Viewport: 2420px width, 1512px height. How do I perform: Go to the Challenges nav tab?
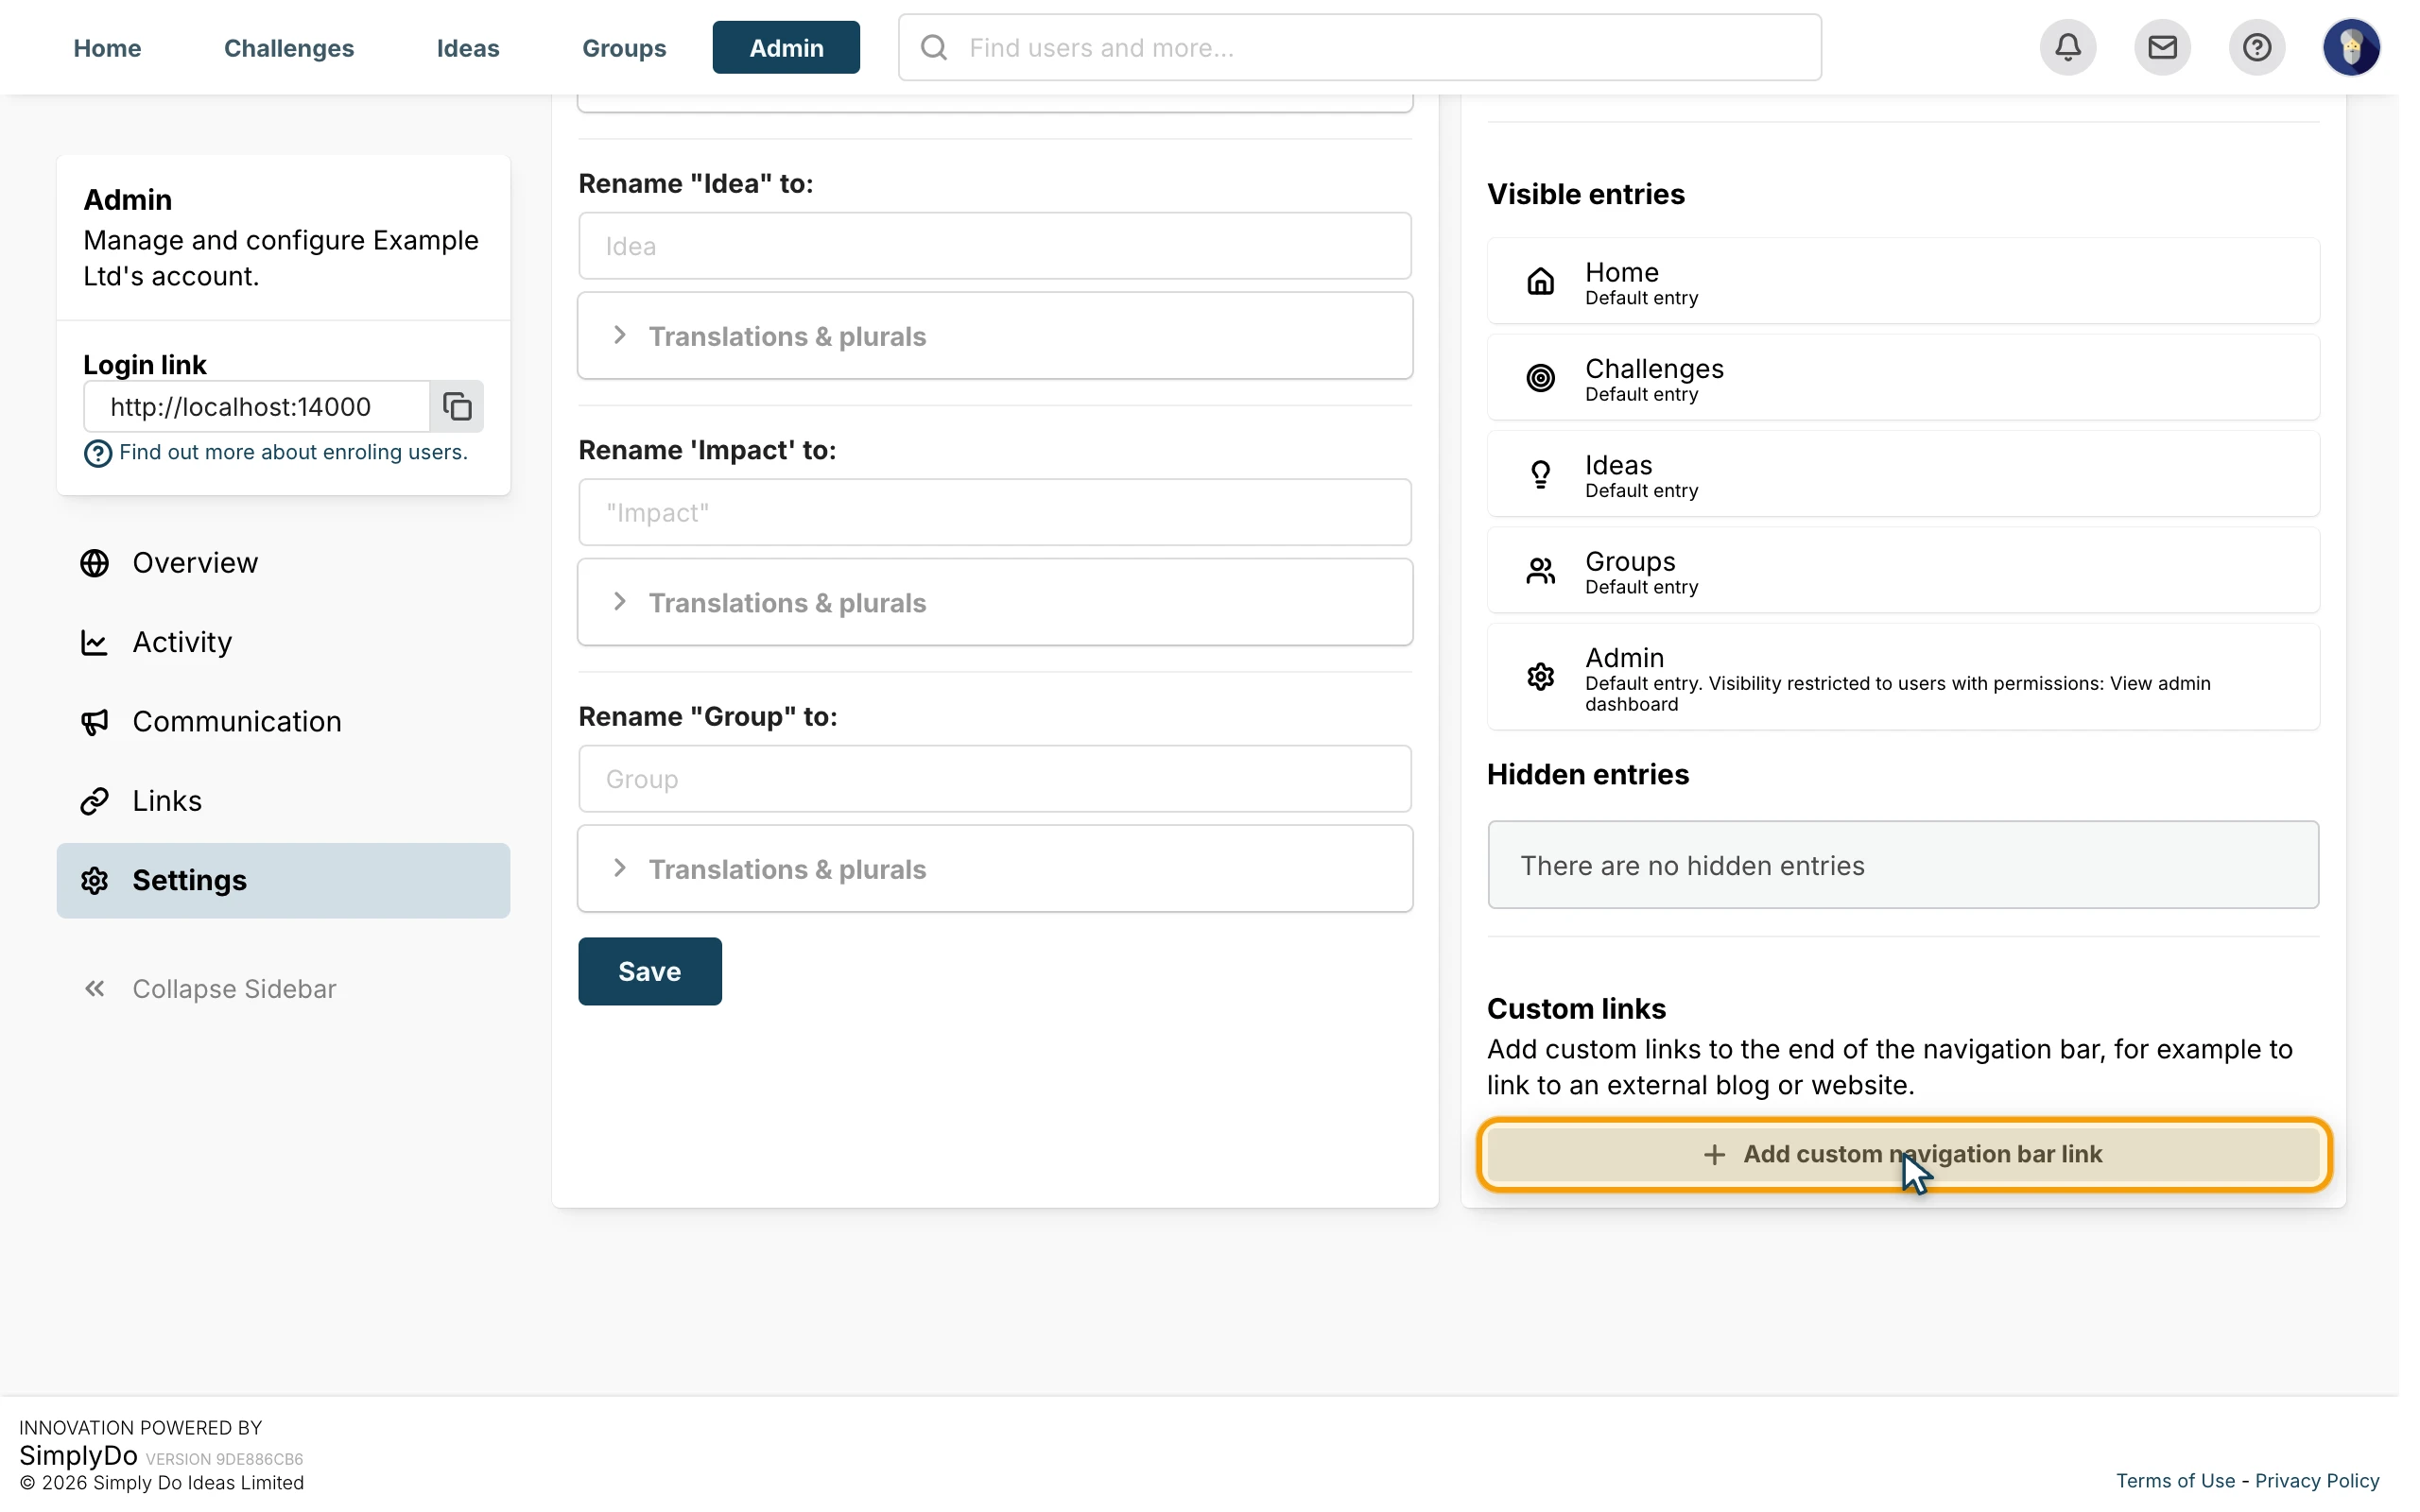point(289,47)
